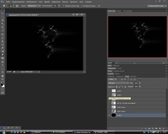Image resolution: width=168 pixels, height=134 pixels.
Task: Select the Zoom magnifier tool
Action: point(3,79)
